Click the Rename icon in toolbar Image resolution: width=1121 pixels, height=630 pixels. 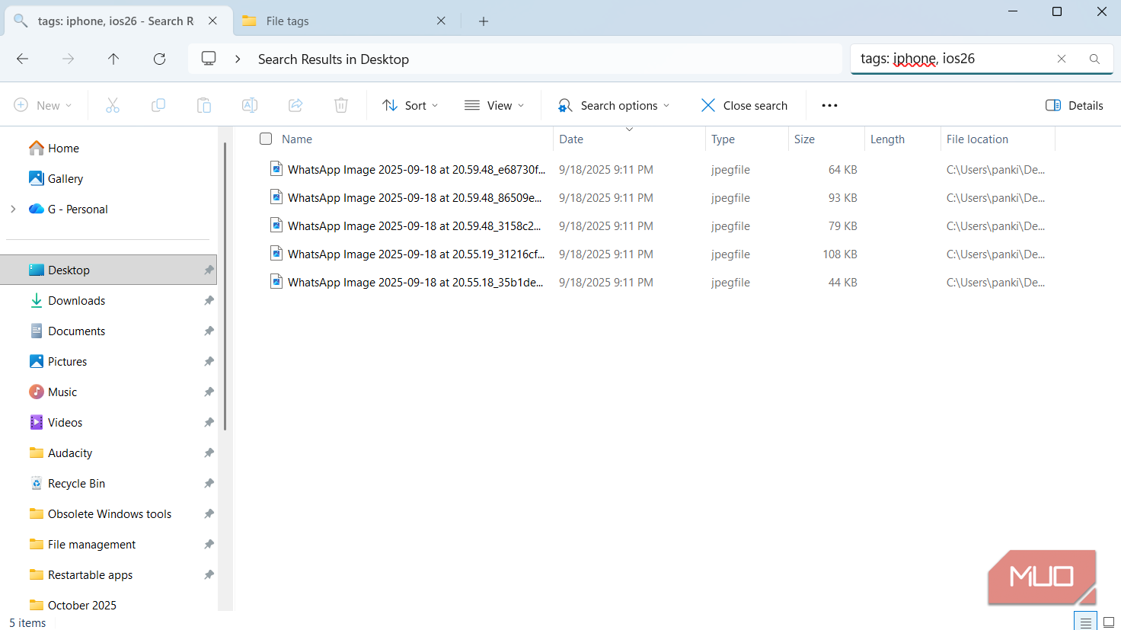(250, 105)
